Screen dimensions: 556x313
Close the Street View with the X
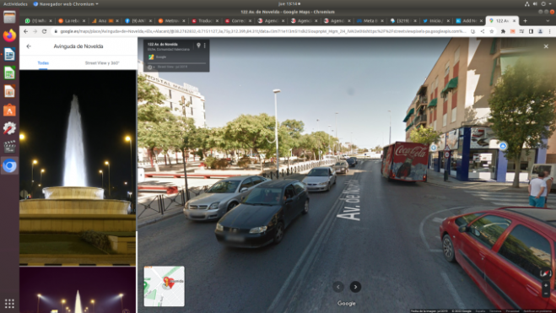point(546,46)
